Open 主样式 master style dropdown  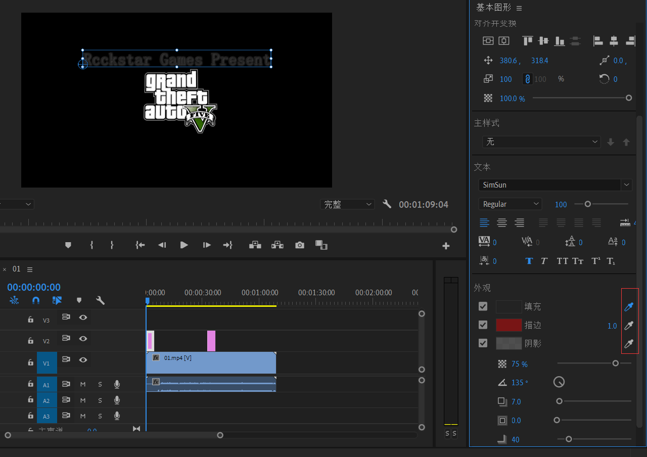[x=541, y=142]
